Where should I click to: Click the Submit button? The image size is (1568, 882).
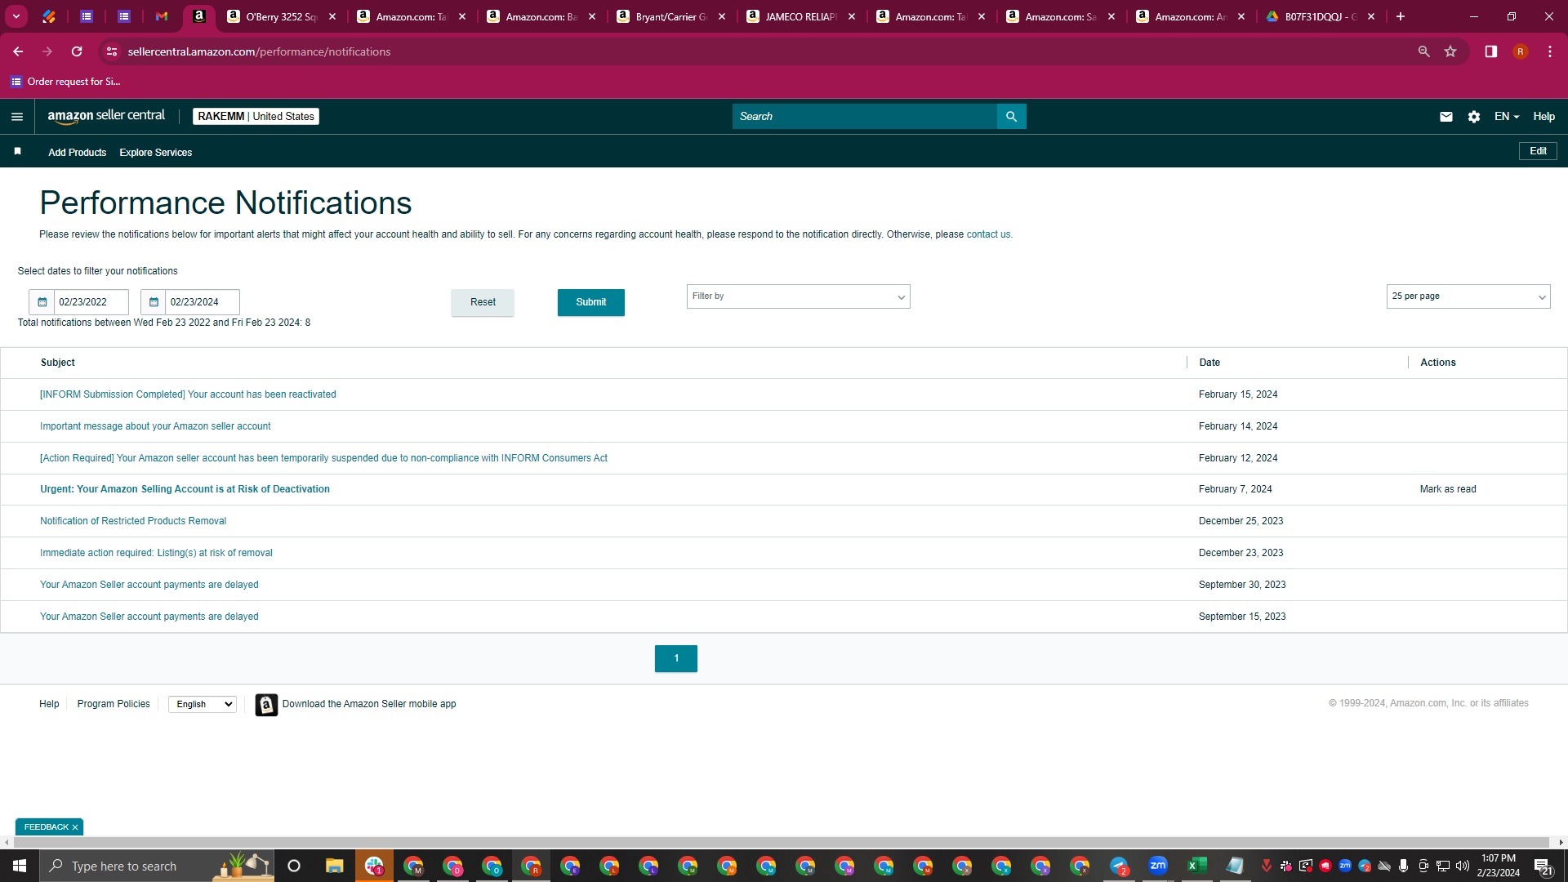click(591, 302)
